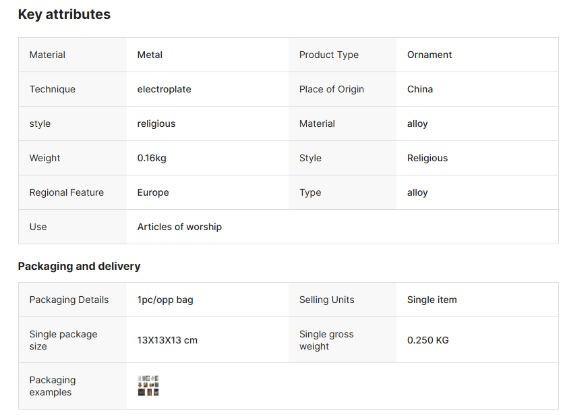Click the Packaging Details label
Viewport: 563px width, 415px height.
(x=69, y=300)
